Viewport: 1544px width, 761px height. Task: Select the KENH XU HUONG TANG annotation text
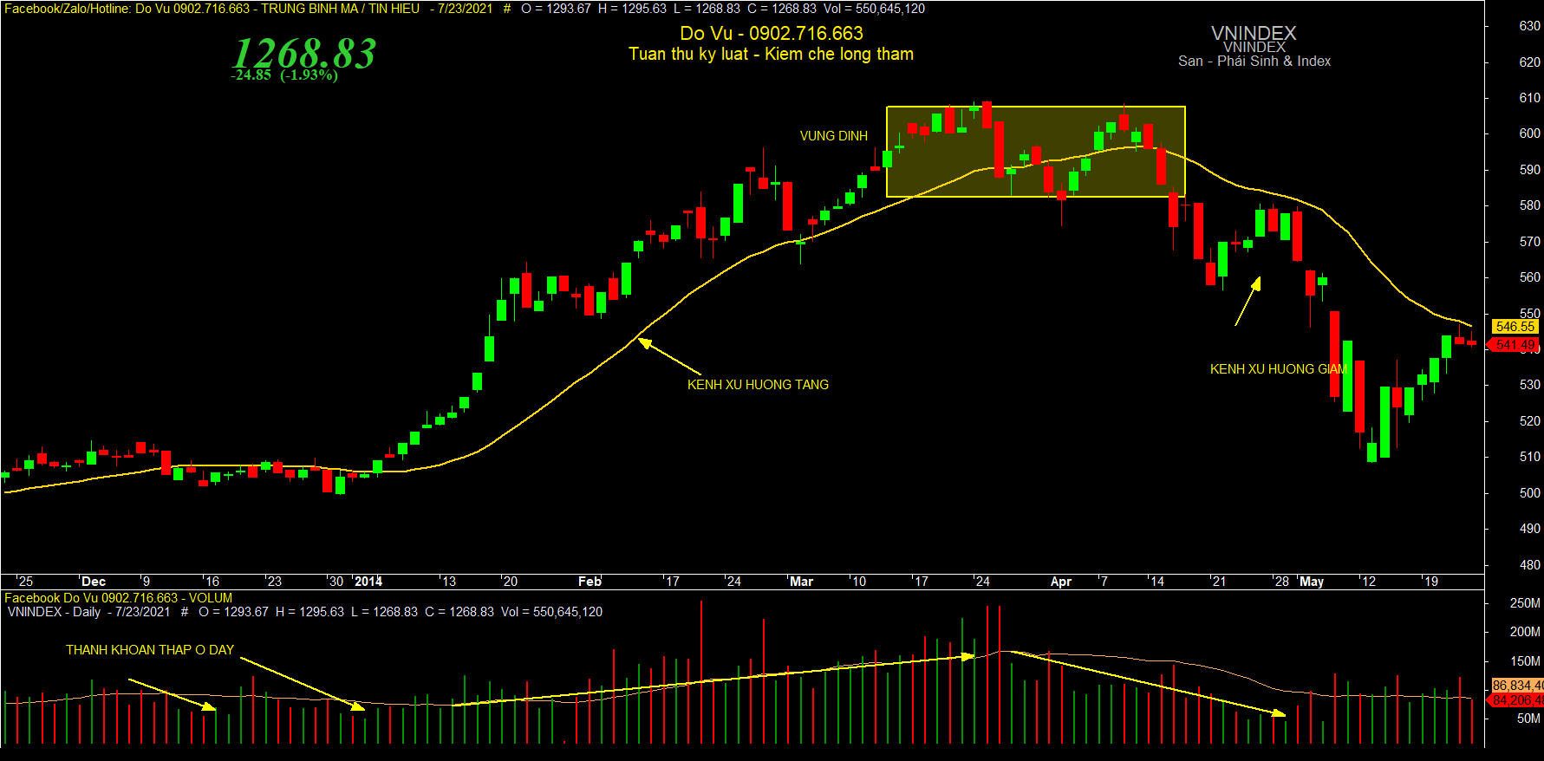(758, 385)
